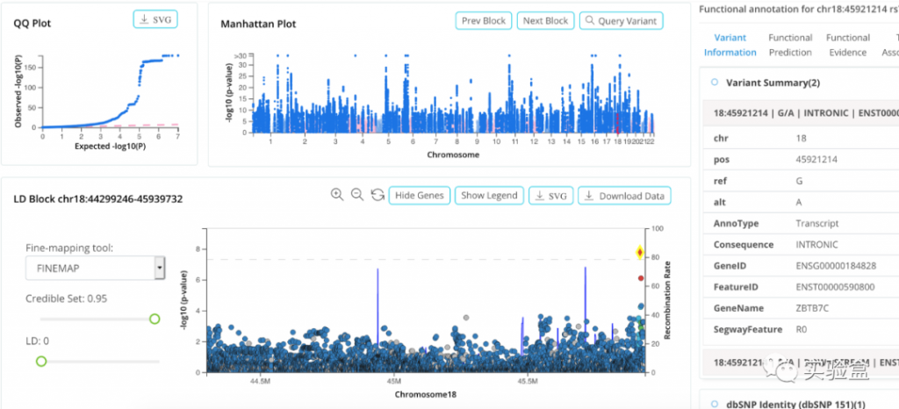
Task: Click FeatureID value ENST00000590800
Action: tap(836, 287)
